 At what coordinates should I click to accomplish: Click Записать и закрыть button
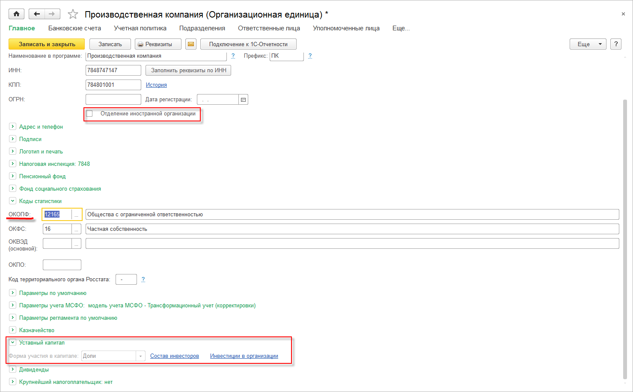click(47, 44)
